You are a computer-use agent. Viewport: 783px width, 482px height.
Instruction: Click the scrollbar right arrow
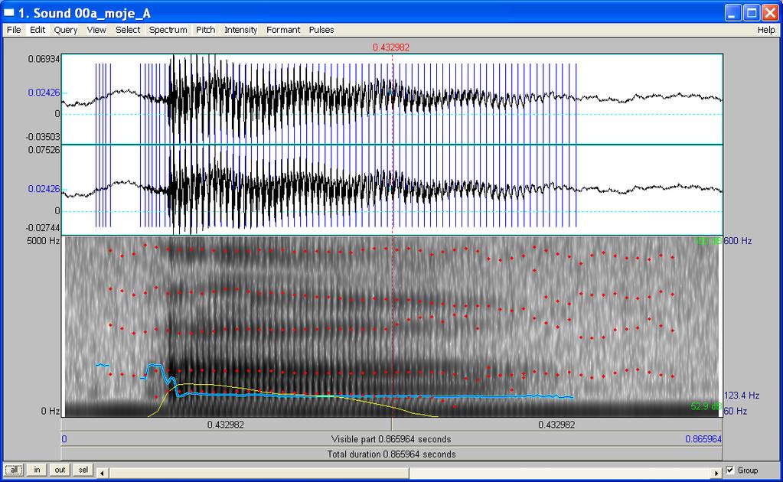tap(716, 473)
